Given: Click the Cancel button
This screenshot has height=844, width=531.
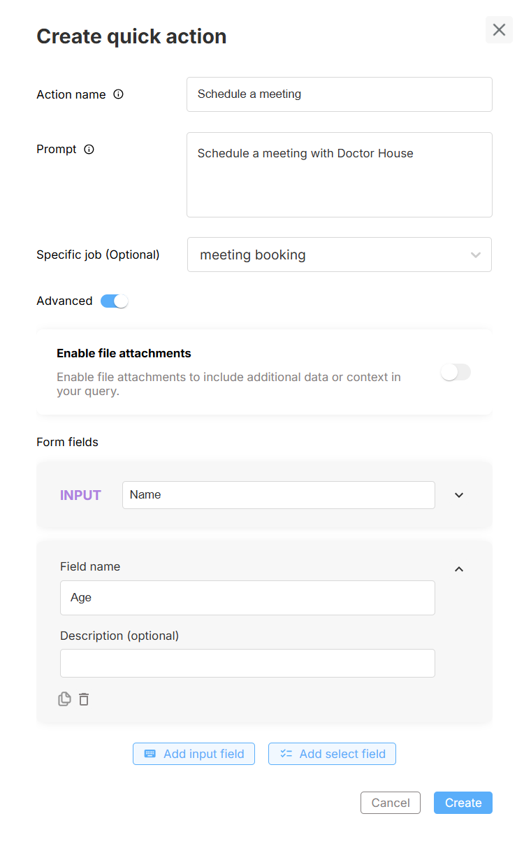Looking at the screenshot, I should 390,803.
